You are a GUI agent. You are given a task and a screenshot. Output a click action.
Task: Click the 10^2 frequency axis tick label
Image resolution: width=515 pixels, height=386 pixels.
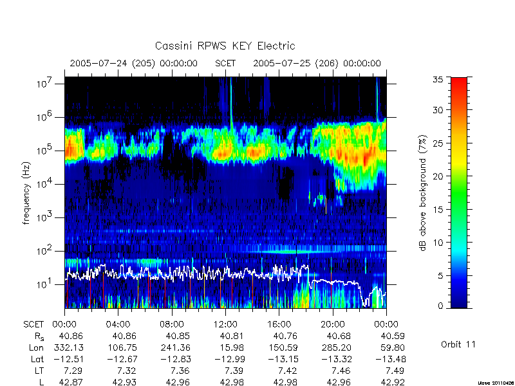45,251
